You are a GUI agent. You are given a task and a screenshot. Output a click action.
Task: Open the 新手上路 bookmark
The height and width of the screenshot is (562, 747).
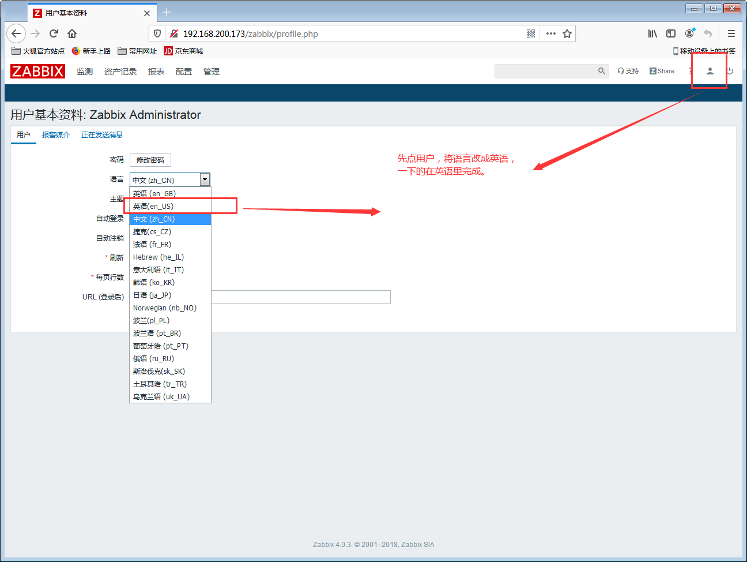tap(91, 51)
